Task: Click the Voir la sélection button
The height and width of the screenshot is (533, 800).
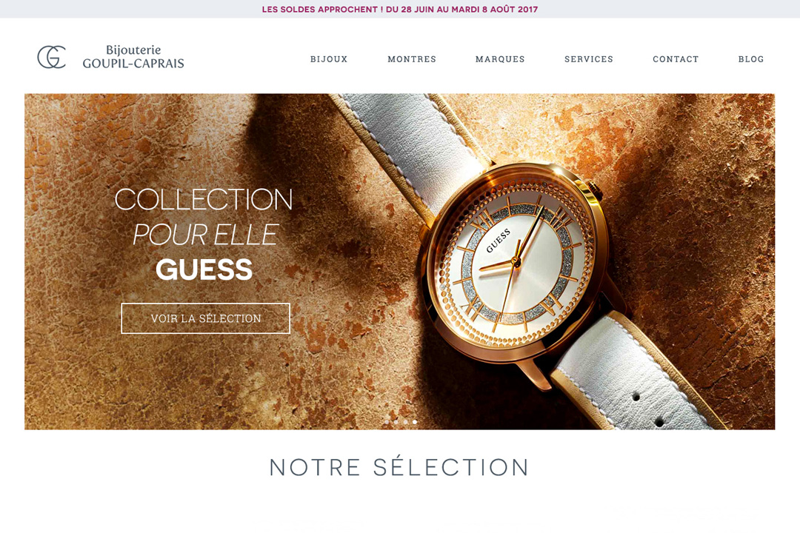Action: pyautogui.click(x=206, y=318)
